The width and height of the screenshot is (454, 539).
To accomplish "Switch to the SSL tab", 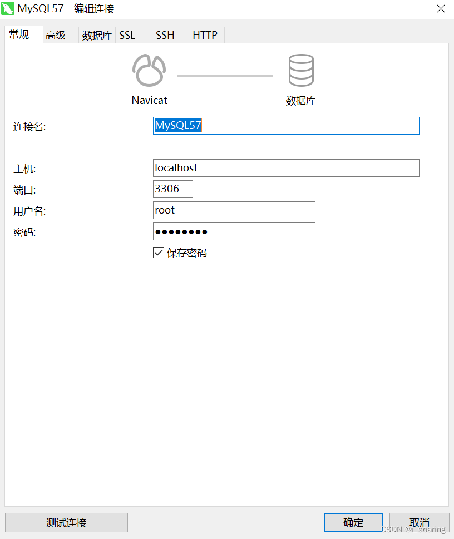I will 134,35.
